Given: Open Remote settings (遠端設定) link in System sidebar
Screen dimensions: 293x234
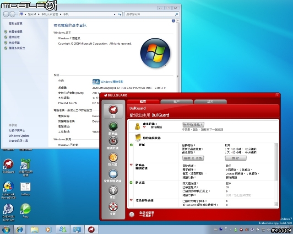Looking at the screenshot, I should tap(14, 37).
